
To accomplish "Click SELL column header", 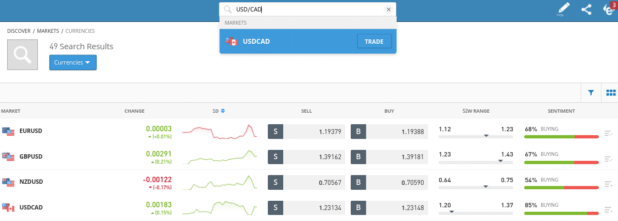I will [x=306, y=111].
